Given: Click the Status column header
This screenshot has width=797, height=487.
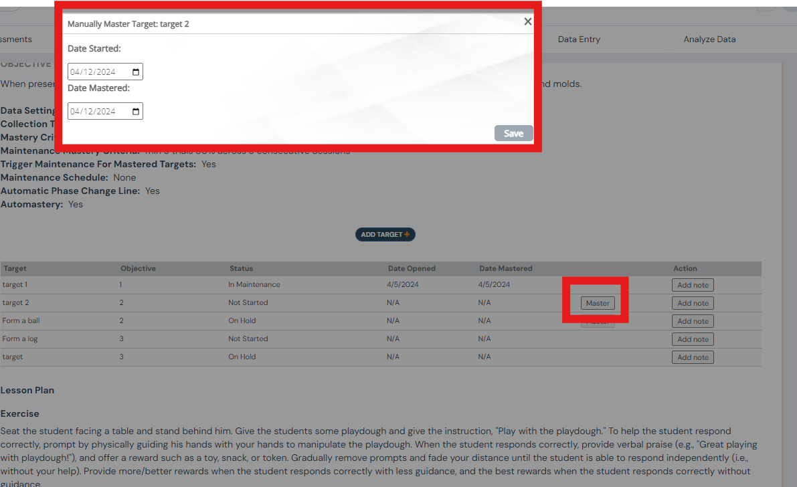Looking at the screenshot, I should point(241,268).
